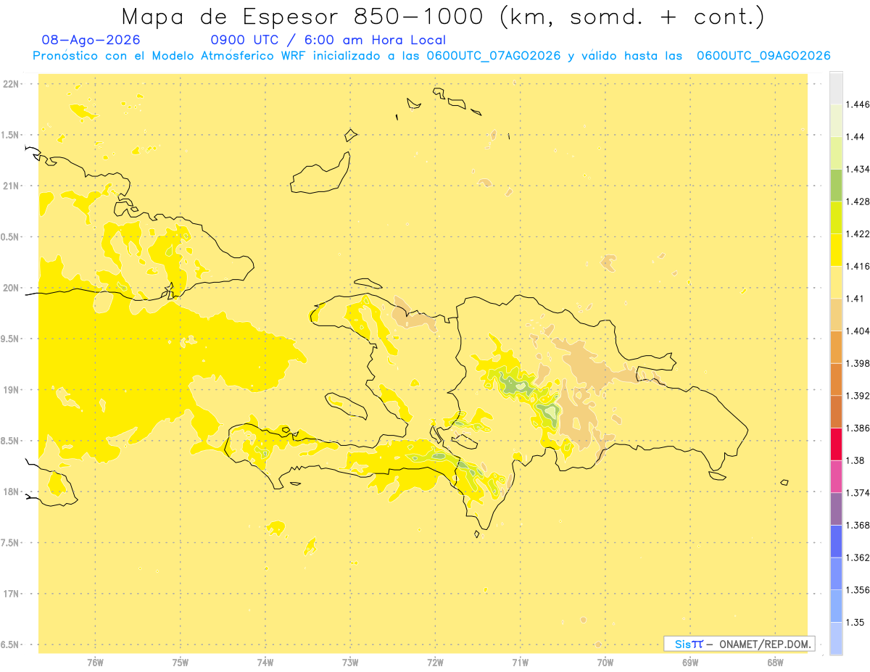
Task: Click the legend value '1.356'
Action: (858, 590)
